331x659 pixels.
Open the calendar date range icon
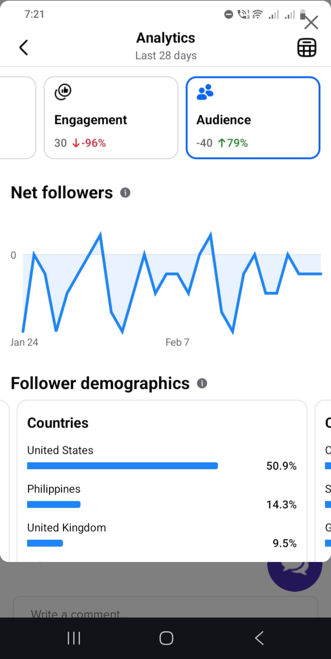point(306,48)
